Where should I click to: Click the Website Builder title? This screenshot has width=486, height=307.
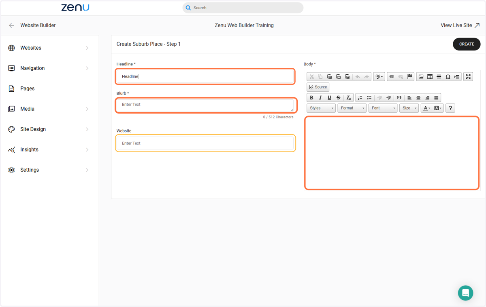38,25
